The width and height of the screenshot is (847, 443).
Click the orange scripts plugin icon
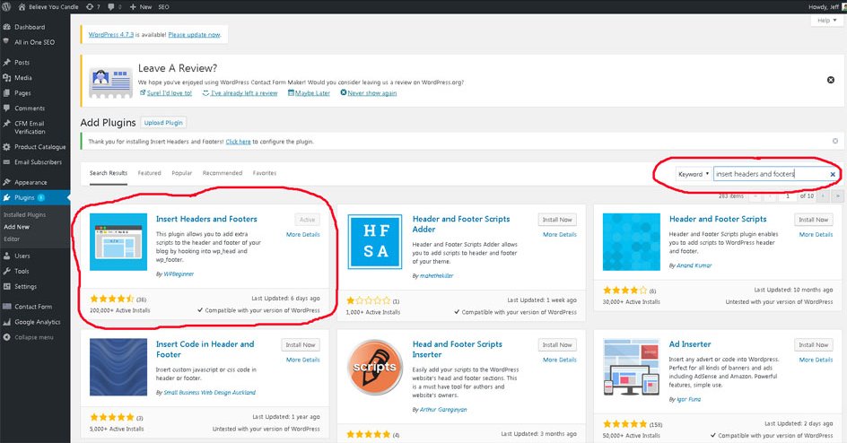375,368
